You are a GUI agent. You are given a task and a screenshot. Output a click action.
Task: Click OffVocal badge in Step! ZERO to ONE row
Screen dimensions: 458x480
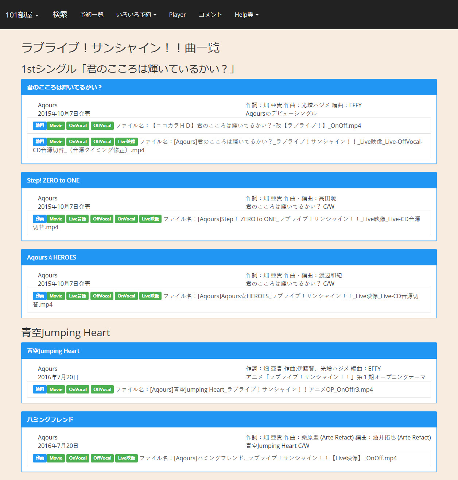tap(102, 219)
